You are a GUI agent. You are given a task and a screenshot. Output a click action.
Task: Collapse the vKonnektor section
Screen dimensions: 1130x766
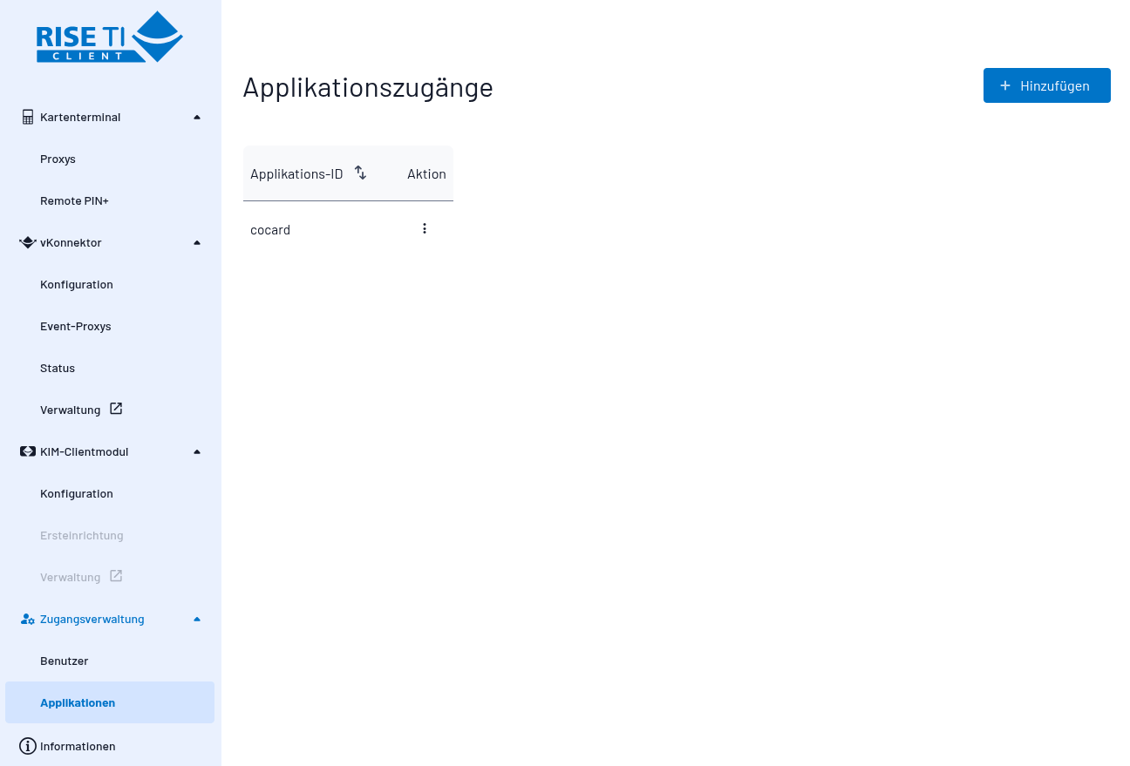[x=196, y=242]
